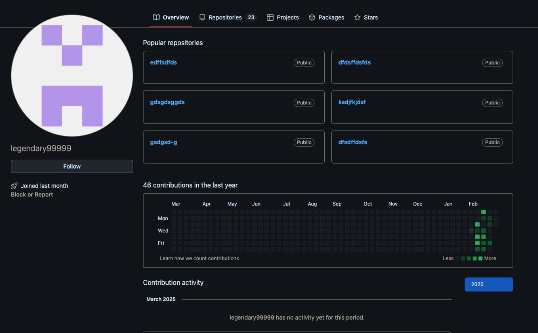The width and height of the screenshot is (538, 333).
Task: Follow the user legendary99999
Action: 72,166
